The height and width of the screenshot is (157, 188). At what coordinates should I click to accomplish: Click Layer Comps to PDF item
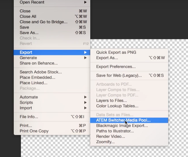pyautogui.click(x=129, y=95)
